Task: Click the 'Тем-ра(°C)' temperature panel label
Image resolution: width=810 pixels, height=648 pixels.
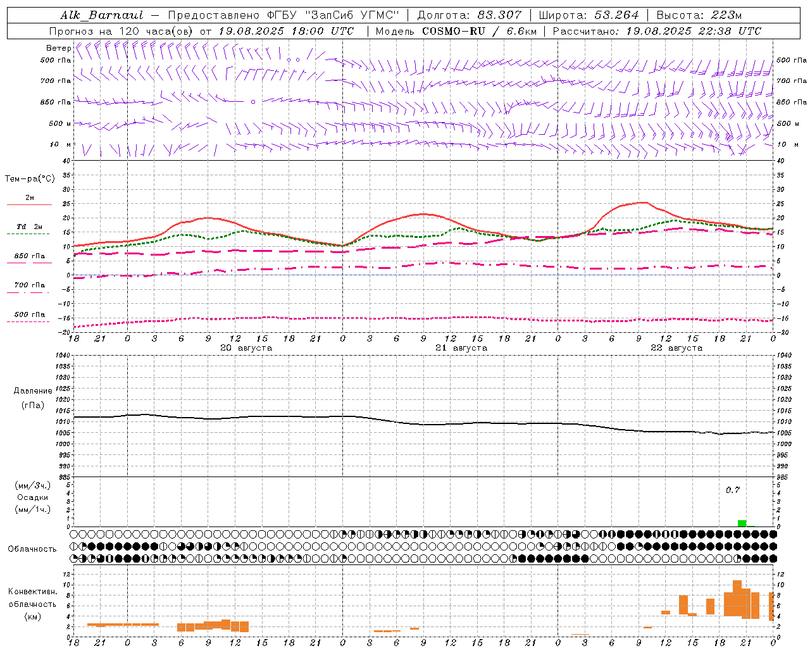Action: 30,178
